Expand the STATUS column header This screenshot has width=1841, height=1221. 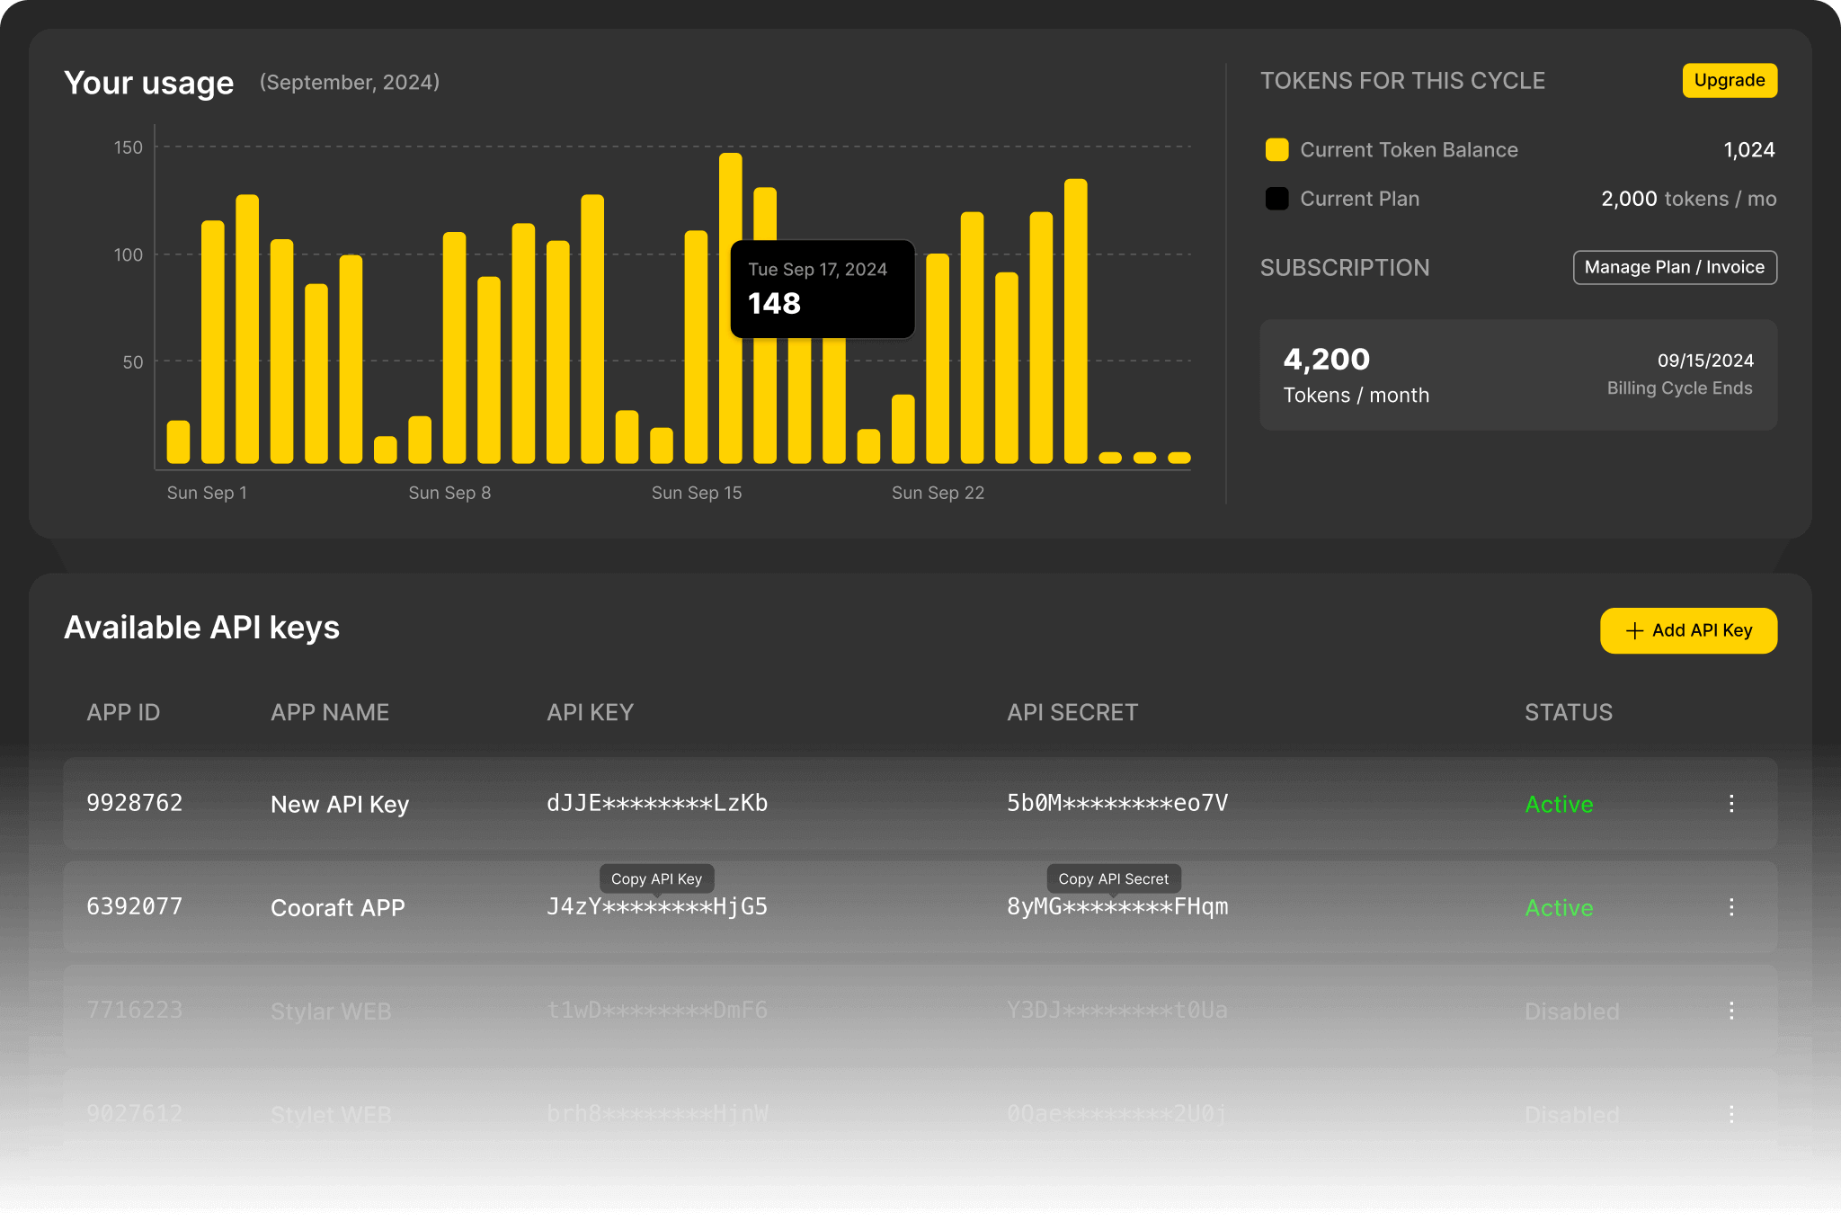coord(1568,712)
